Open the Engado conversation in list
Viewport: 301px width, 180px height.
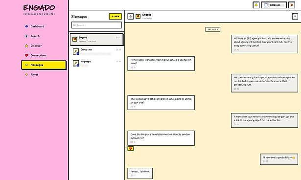tap(96, 39)
